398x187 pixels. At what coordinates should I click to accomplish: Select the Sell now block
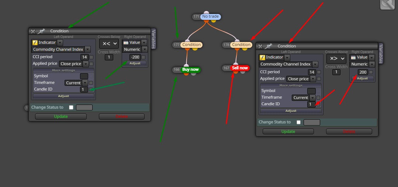click(x=240, y=68)
